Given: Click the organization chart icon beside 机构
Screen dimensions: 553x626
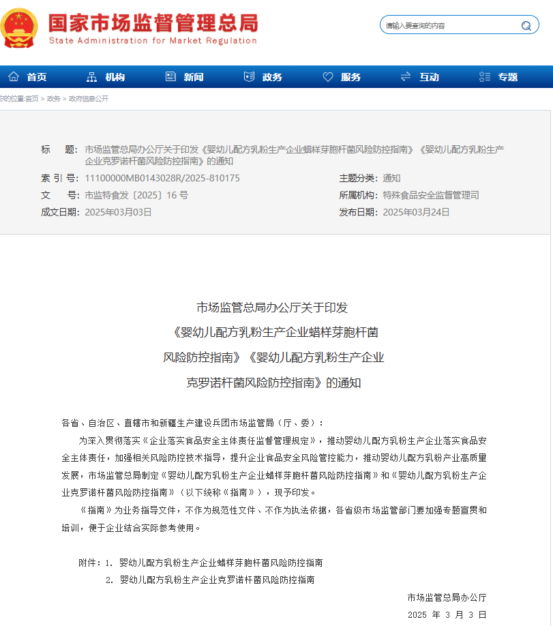Looking at the screenshot, I should tap(92, 76).
